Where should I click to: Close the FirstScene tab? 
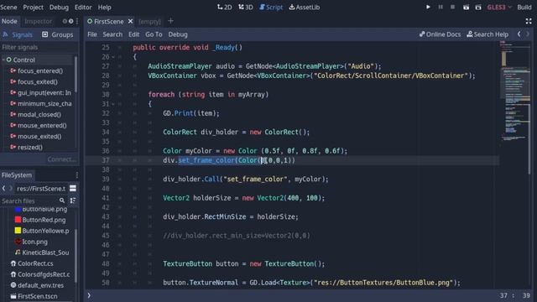click(x=131, y=21)
